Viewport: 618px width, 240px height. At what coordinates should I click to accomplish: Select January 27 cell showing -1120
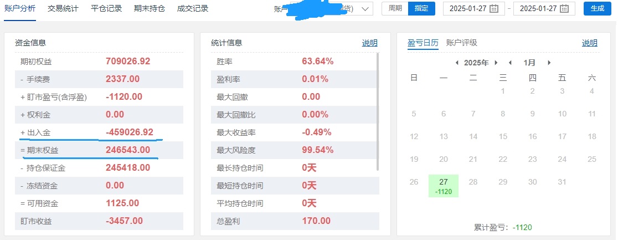444,186
